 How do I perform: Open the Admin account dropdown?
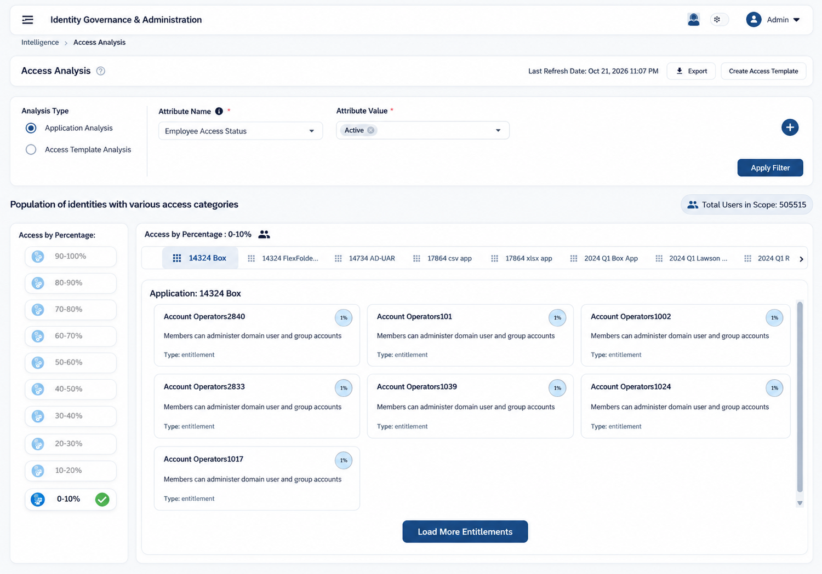(773, 20)
